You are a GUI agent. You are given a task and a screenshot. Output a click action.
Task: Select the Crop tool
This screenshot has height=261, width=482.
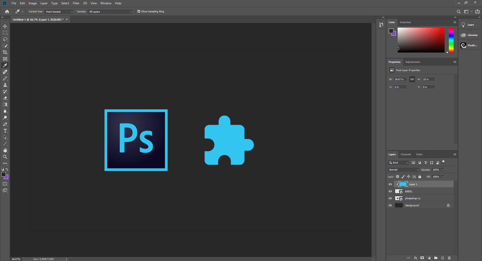5,52
